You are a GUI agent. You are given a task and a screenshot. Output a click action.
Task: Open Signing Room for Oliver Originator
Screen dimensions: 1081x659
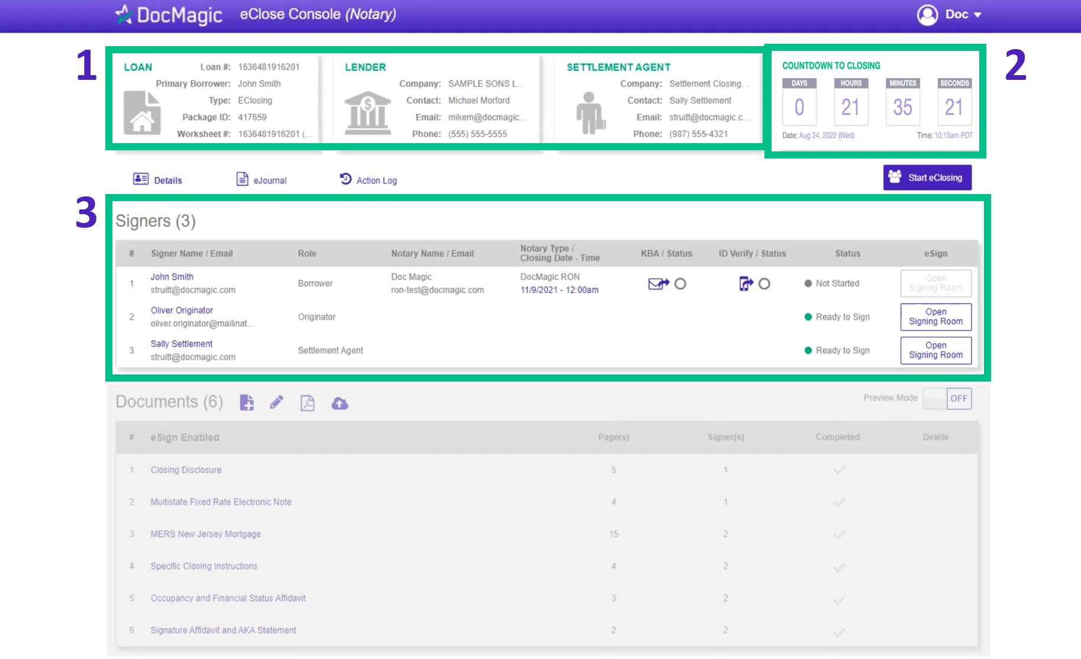(x=935, y=316)
